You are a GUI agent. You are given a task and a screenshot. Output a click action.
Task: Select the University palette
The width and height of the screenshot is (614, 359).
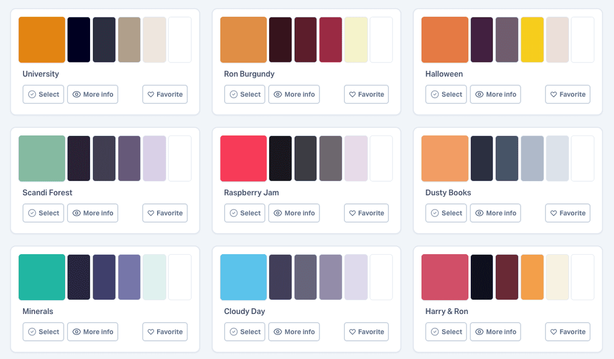coord(43,95)
